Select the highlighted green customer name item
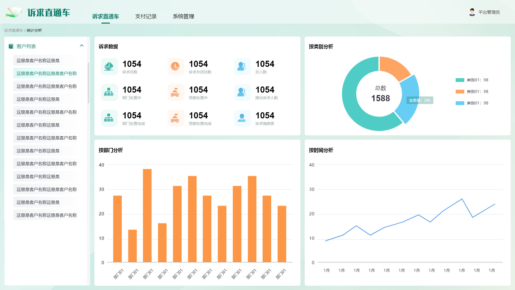The width and height of the screenshot is (515, 290). [x=47, y=73]
